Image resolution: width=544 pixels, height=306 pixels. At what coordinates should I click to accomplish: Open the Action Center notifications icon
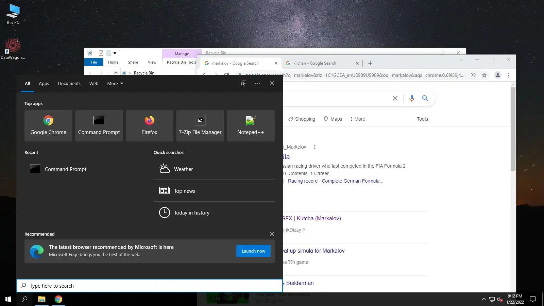(x=533, y=299)
